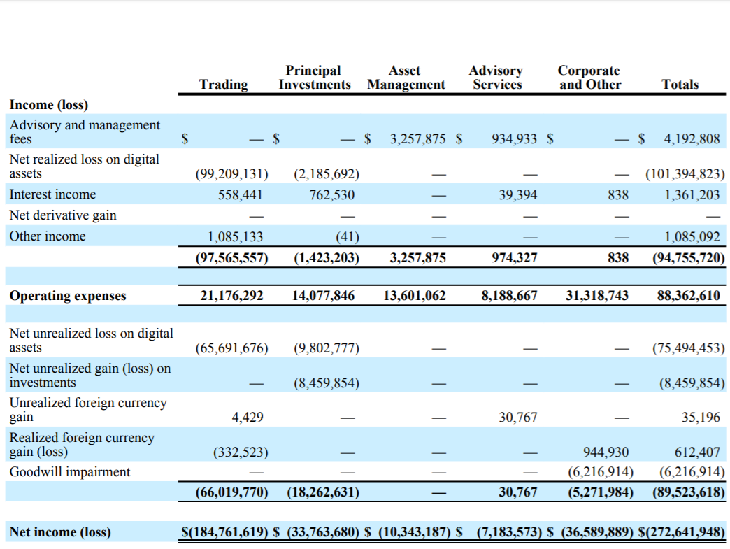Click the value (65,691,676)

(x=232, y=348)
